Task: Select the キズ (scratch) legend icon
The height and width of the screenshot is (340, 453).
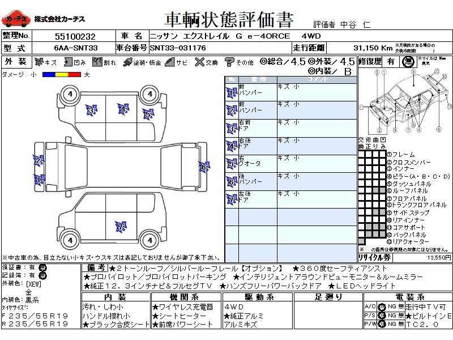Action: (39, 62)
